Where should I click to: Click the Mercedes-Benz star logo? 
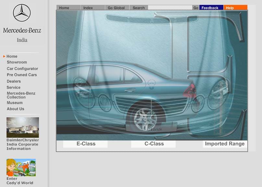(x=22, y=13)
